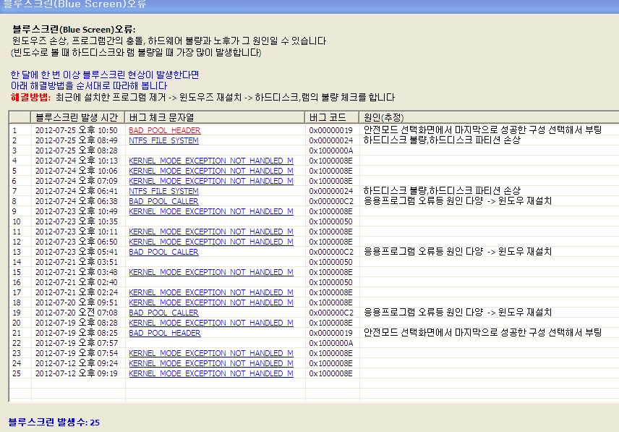
Task: Open BAD_POOL_HEADER link in row 1
Action: pos(165,130)
